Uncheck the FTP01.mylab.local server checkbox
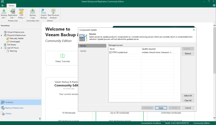The width and height of the screenshot is (216, 125). 110,52
